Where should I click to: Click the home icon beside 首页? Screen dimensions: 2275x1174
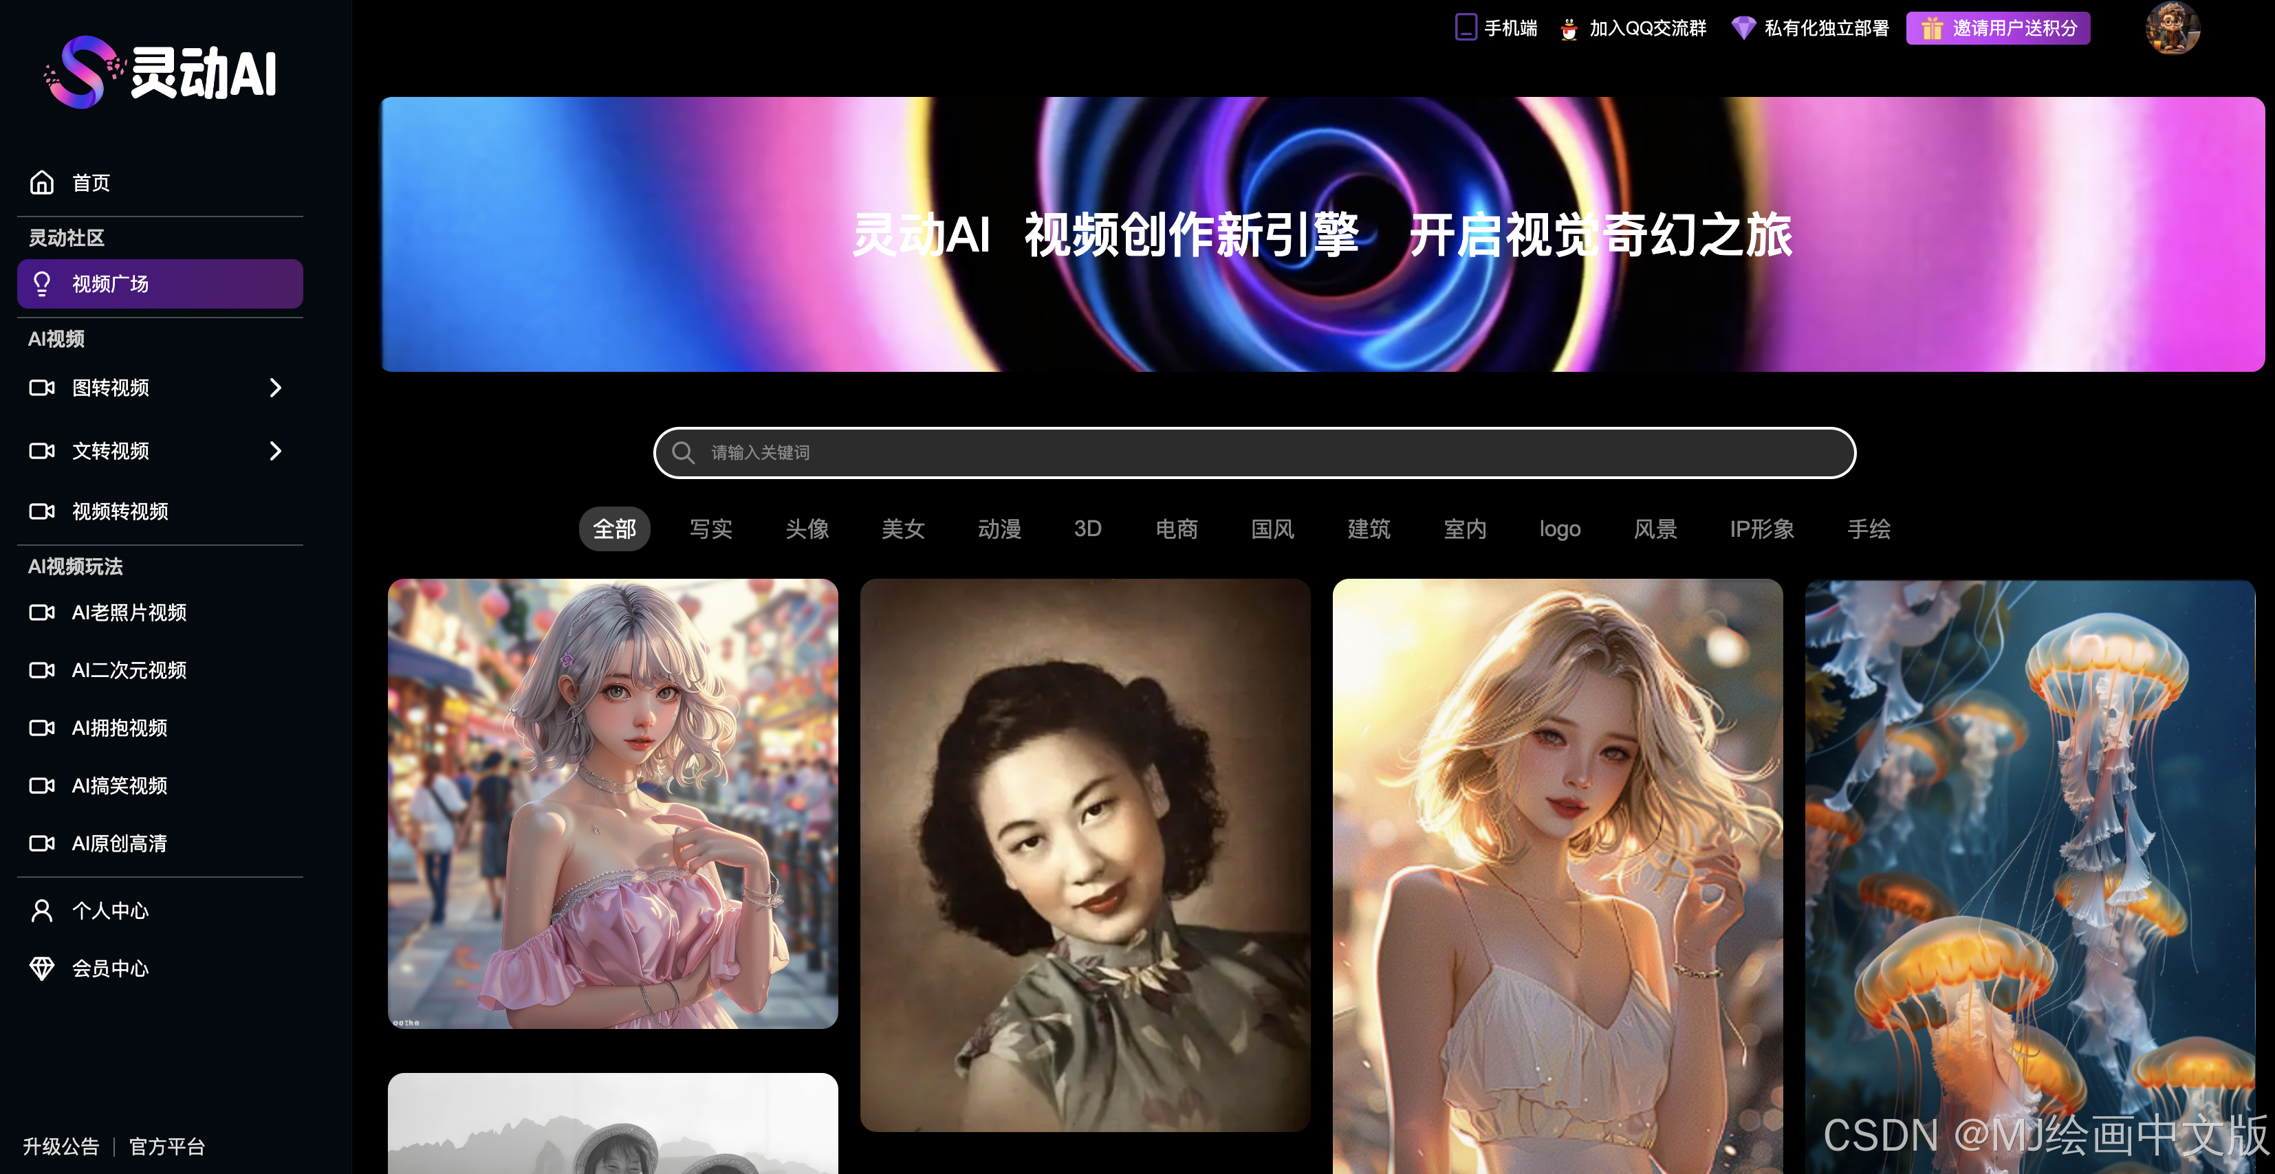[x=41, y=183]
